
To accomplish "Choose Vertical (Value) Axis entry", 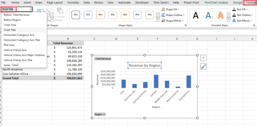I will pos(24,50).
